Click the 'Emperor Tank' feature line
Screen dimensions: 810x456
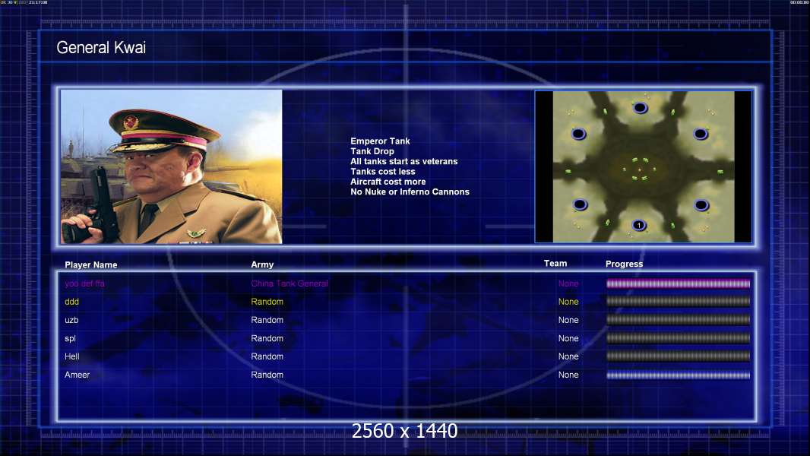click(380, 141)
